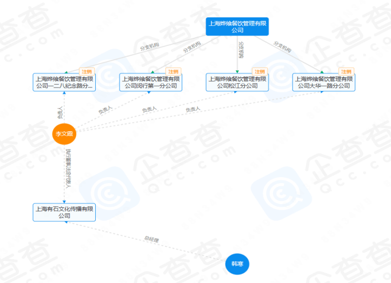Viewport: 391px width, 283px height.
Task: Select the blue 韩寒 person node
Action: click(x=237, y=264)
